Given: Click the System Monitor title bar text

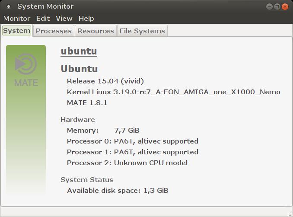Looking at the screenshot, I should point(45,6).
